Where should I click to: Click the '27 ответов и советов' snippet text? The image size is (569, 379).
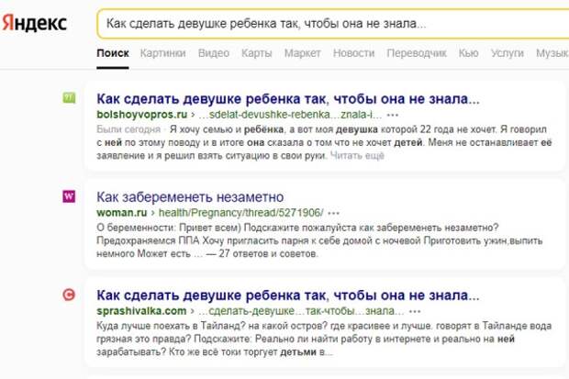268,253
